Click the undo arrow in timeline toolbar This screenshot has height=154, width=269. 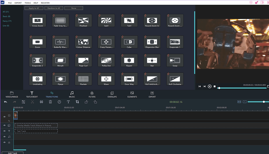coord(6,102)
